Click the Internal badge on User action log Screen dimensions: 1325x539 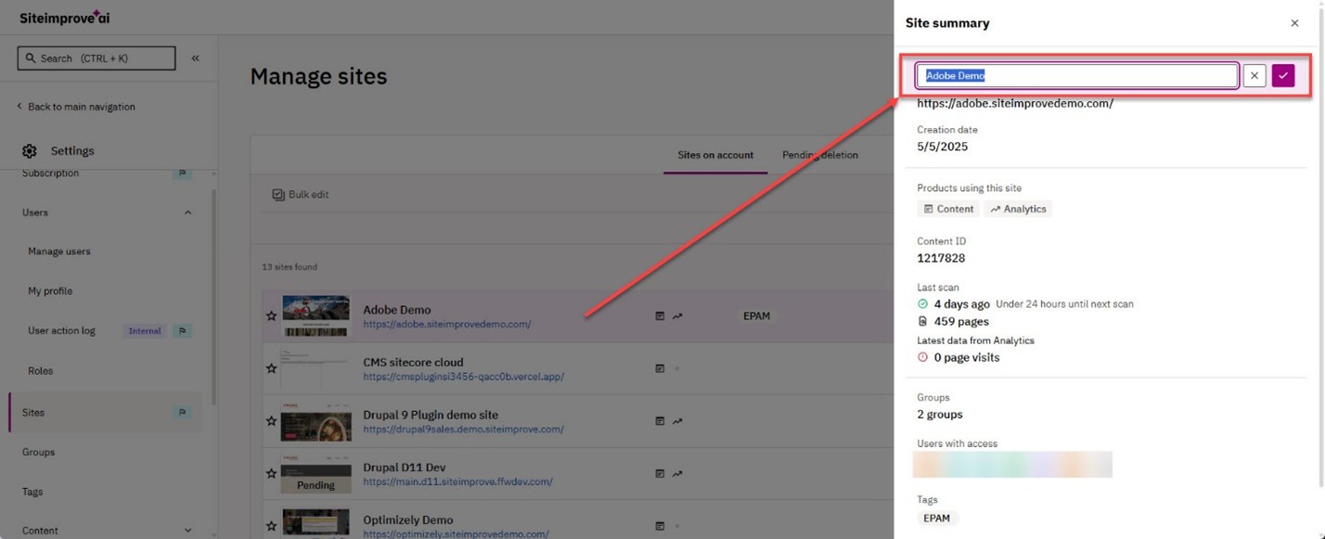[x=145, y=331]
